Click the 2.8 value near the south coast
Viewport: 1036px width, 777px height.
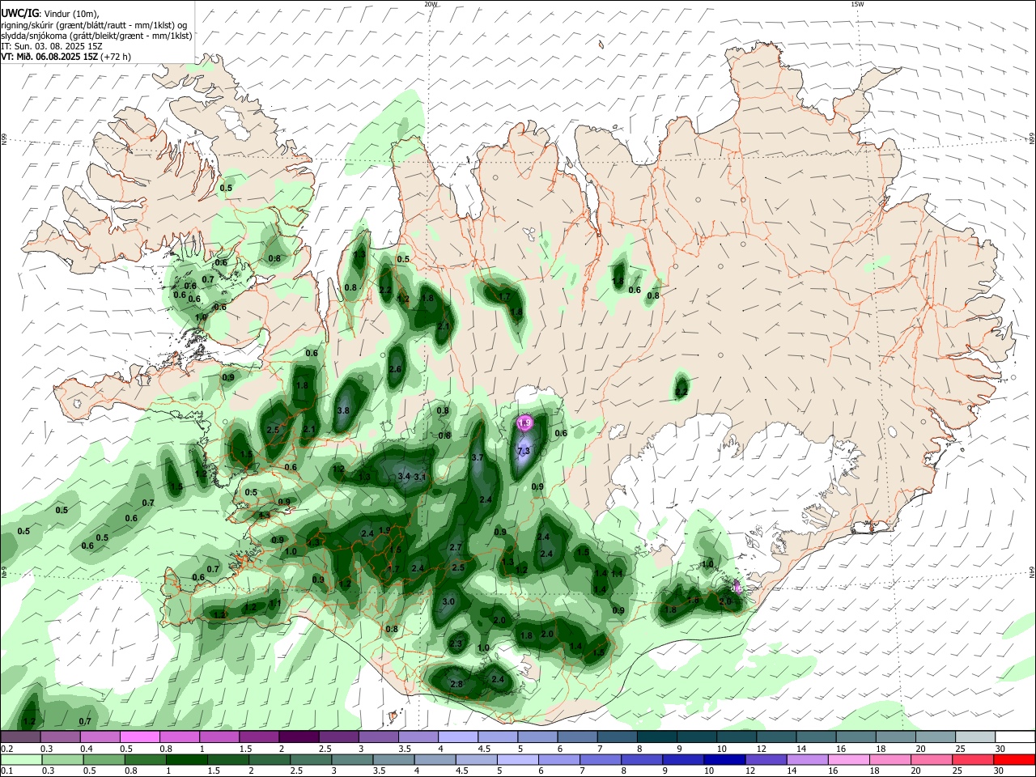pos(456,684)
